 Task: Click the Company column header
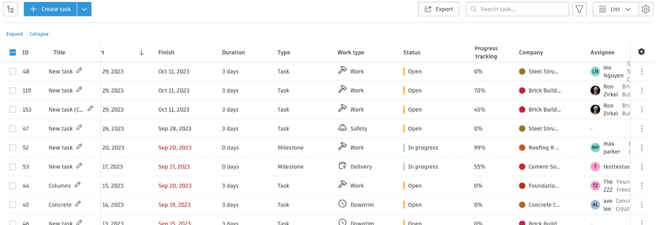[x=531, y=52]
